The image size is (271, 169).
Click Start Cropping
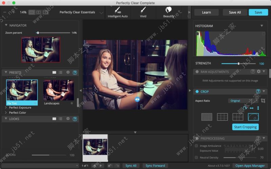coord(245,127)
